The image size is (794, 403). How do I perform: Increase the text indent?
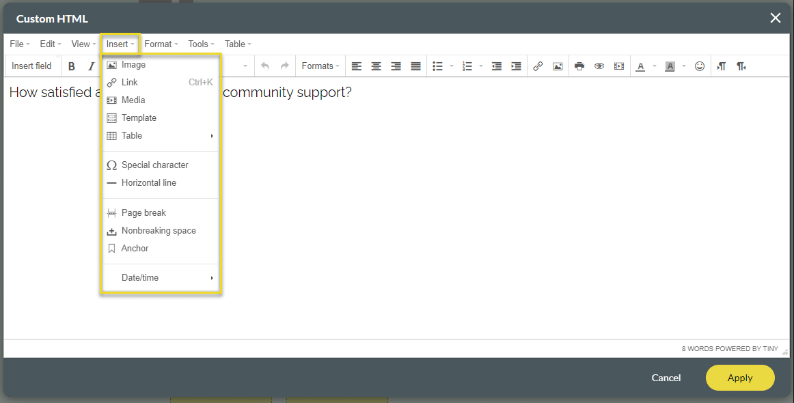click(516, 66)
